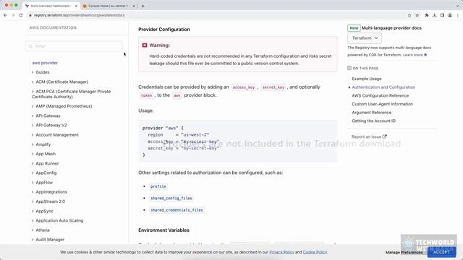This screenshot has height=260, width=463.
Task: Expand ACM (Certificate Manager) section
Action: pyautogui.click(x=60, y=82)
